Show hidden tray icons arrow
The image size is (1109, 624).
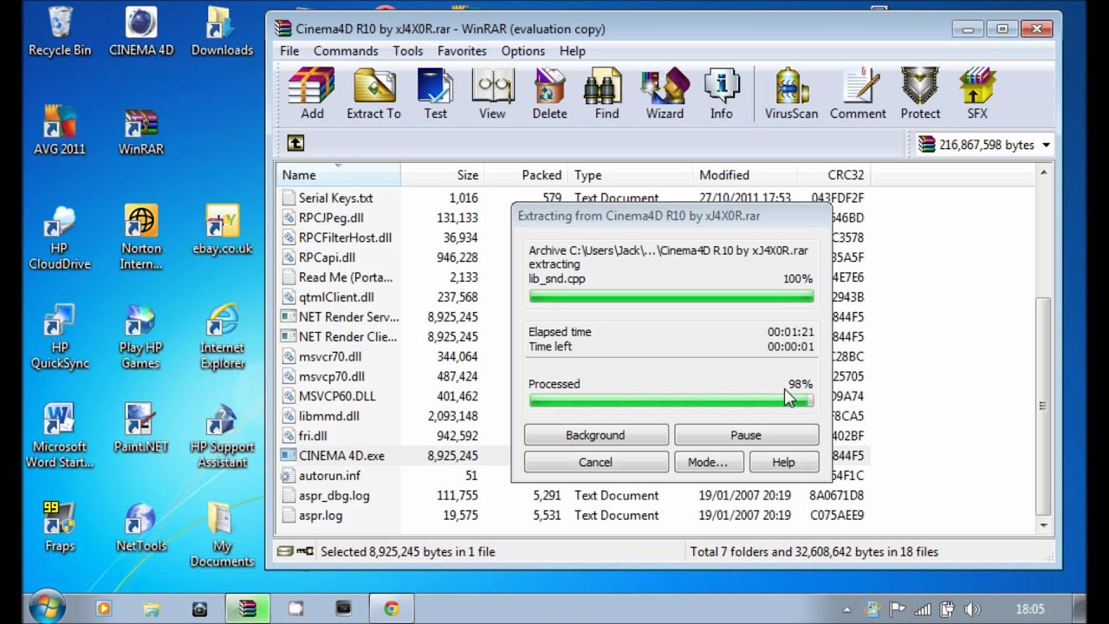point(846,609)
